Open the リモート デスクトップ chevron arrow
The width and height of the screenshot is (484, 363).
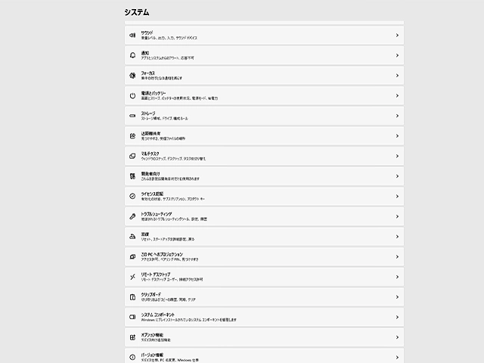pos(397,277)
